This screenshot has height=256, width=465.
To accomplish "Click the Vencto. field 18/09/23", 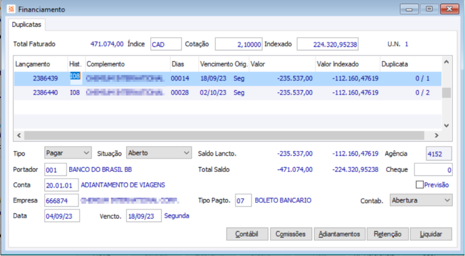I will (x=144, y=216).
